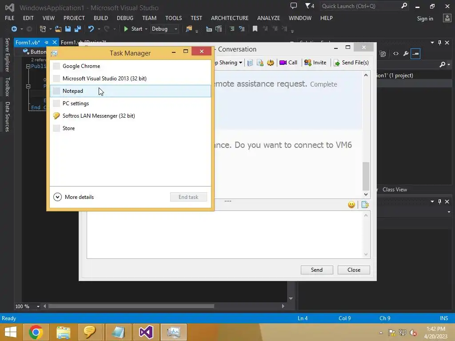
Task: Open the Toolbox side tab
Action: (x=7, y=87)
